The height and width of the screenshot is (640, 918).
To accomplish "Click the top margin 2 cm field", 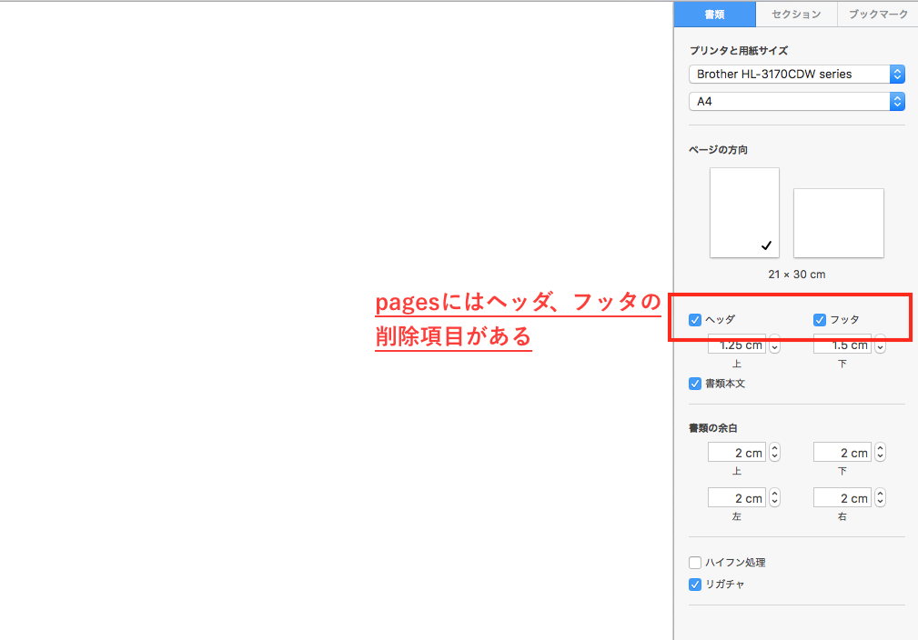I will 737,452.
